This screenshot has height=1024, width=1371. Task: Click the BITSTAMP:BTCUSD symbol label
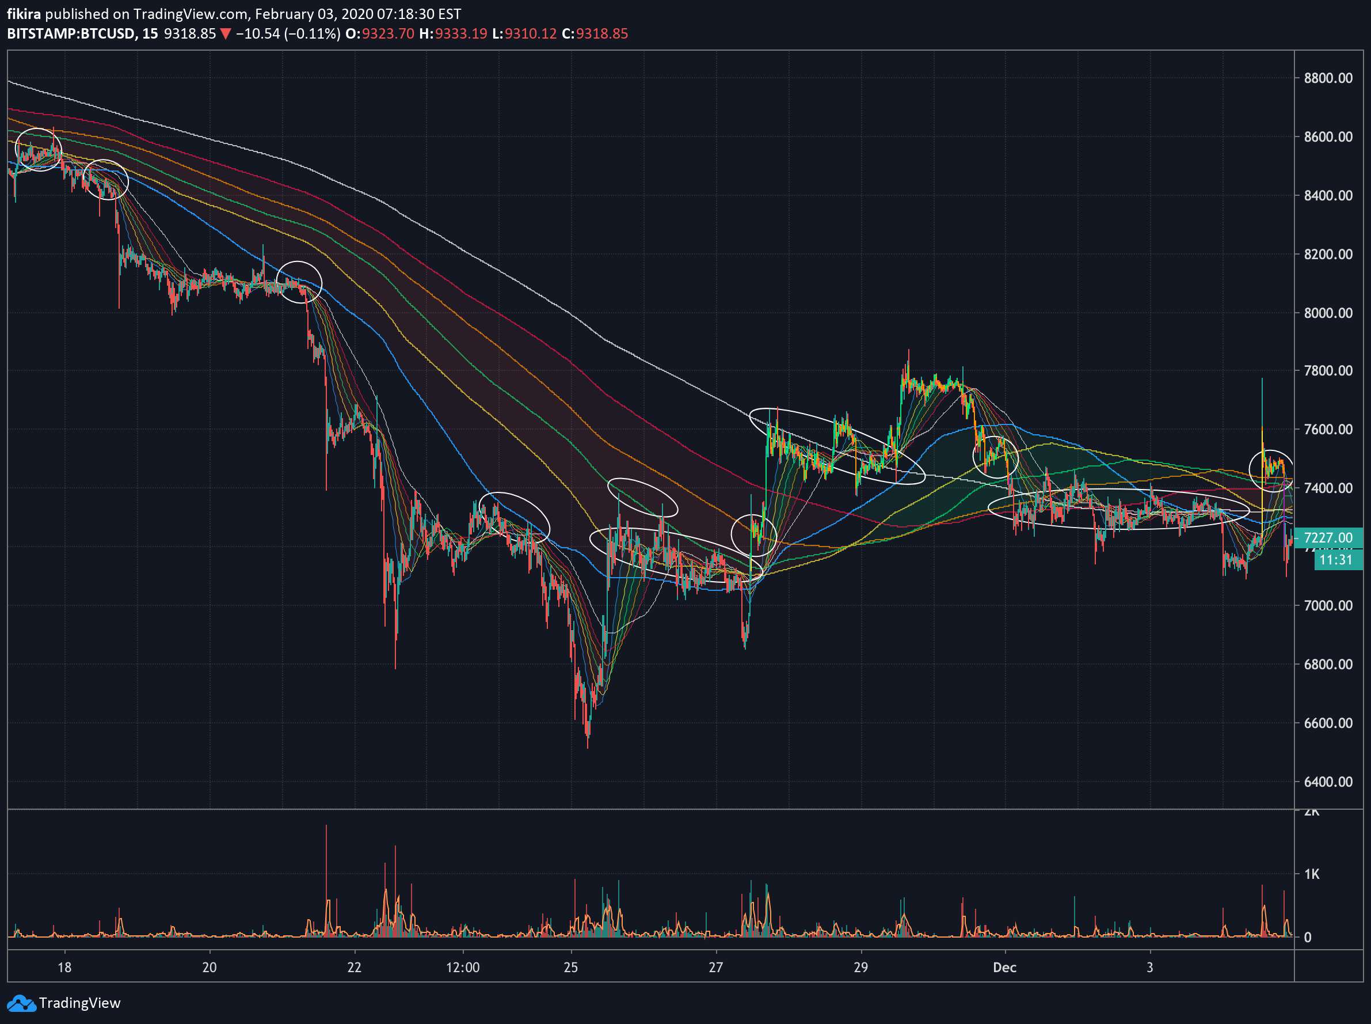[71, 33]
